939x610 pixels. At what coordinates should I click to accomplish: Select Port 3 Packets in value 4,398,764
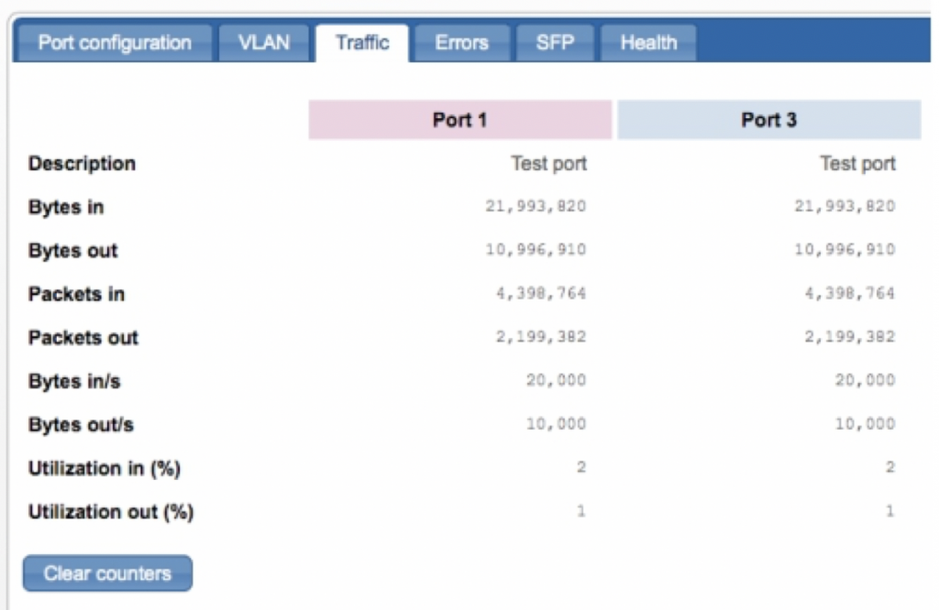(x=850, y=294)
